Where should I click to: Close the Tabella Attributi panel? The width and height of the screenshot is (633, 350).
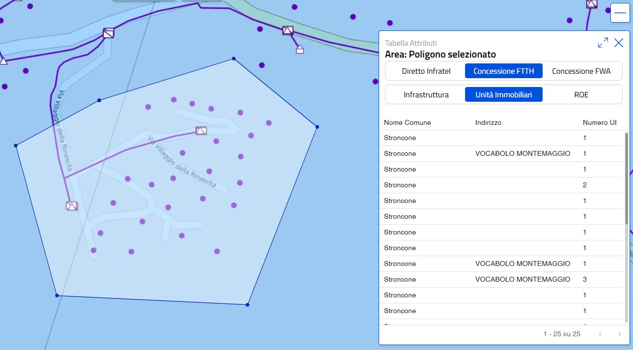(619, 43)
